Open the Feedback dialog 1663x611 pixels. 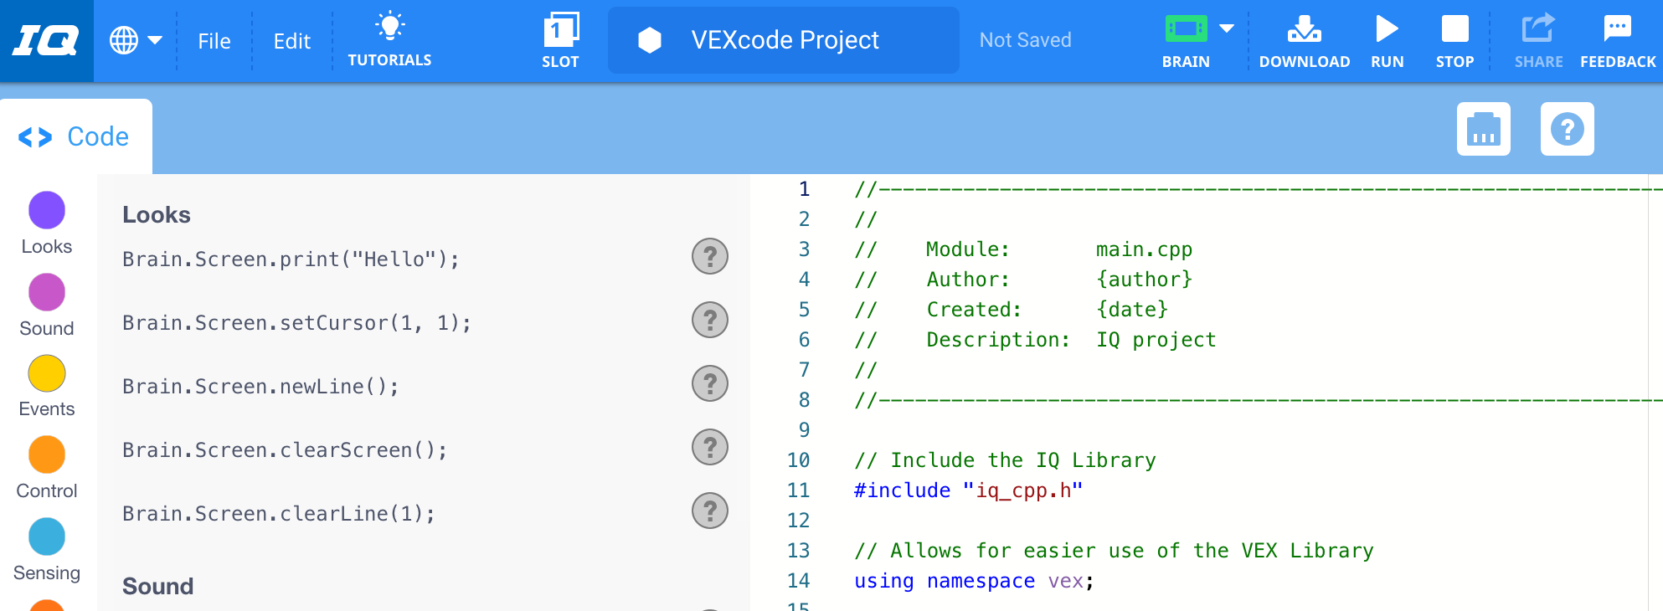pyautogui.click(x=1617, y=39)
